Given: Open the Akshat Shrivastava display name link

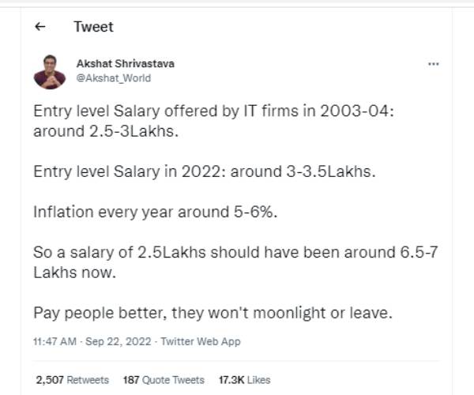Looking at the screenshot, I should (125, 63).
